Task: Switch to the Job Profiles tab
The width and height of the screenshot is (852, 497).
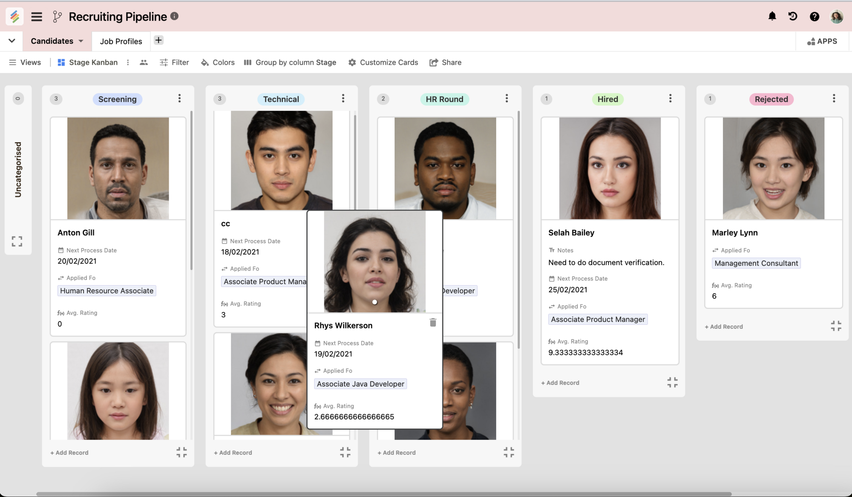Action: 121,41
